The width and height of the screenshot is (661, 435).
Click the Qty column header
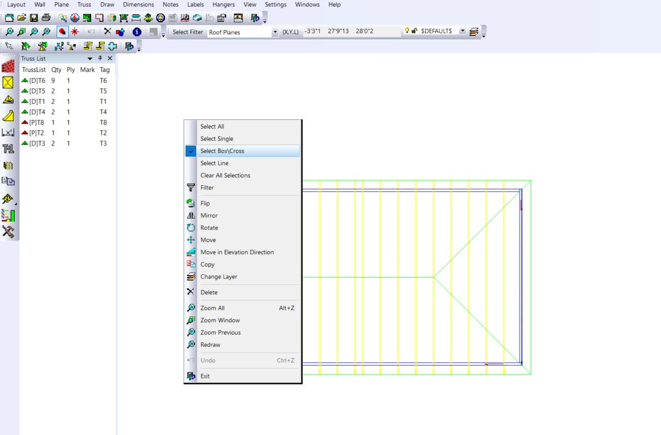pos(56,70)
